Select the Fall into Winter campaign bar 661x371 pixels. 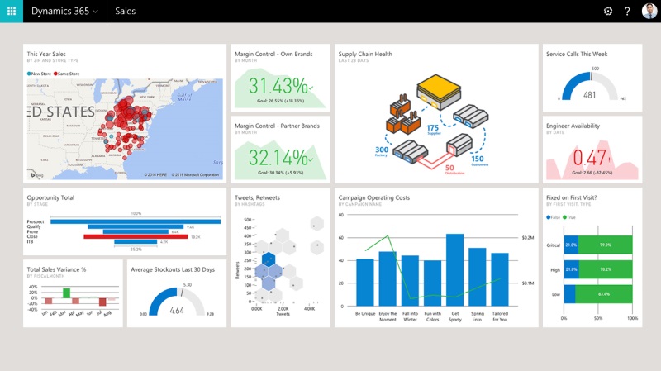(x=410, y=281)
